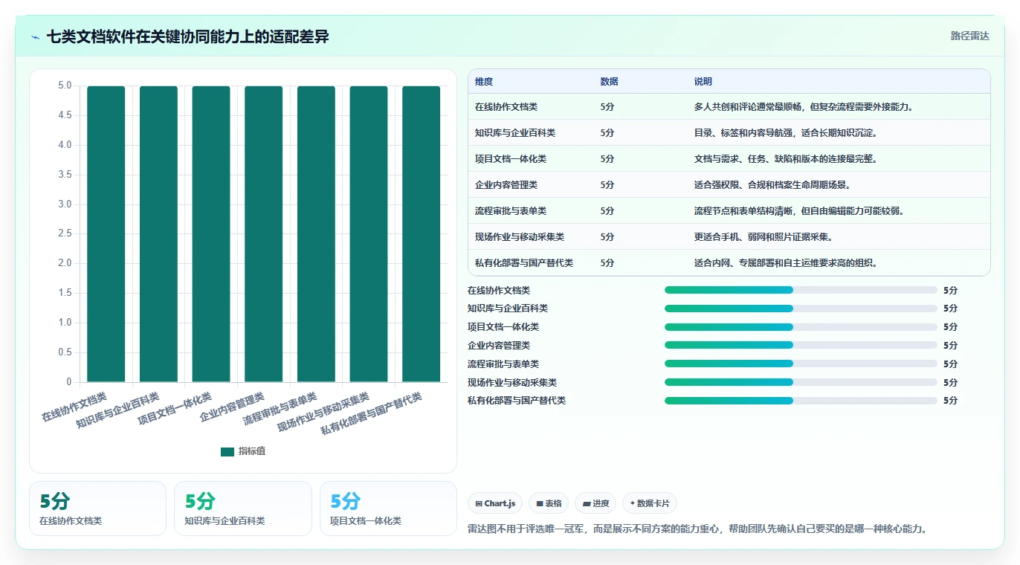Open the 在线协作文档类 data card
Screen dimensions: 1020x565
(x=97, y=508)
